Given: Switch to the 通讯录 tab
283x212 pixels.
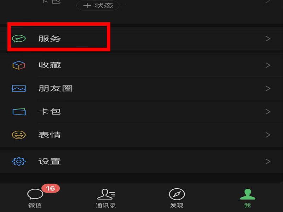Looking at the screenshot, I should 106,198.
